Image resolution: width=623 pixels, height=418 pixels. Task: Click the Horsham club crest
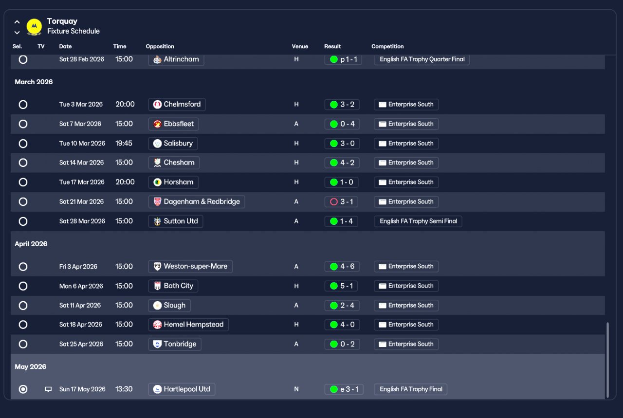click(x=157, y=182)
